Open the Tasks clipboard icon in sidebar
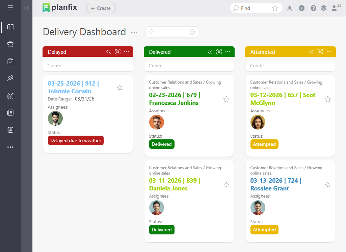This screenshot has height=252, width=346. point(10,61)
